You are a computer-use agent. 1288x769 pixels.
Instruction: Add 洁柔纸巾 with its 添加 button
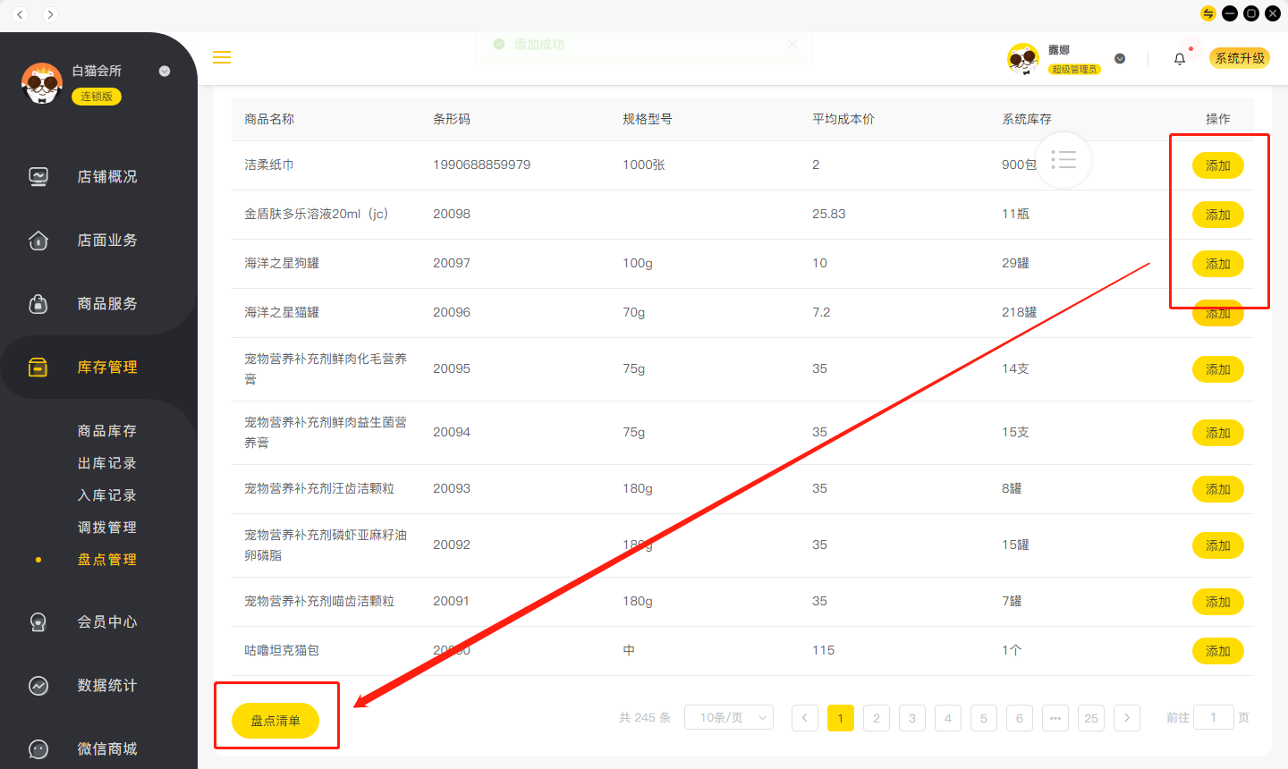point(1218,165)
